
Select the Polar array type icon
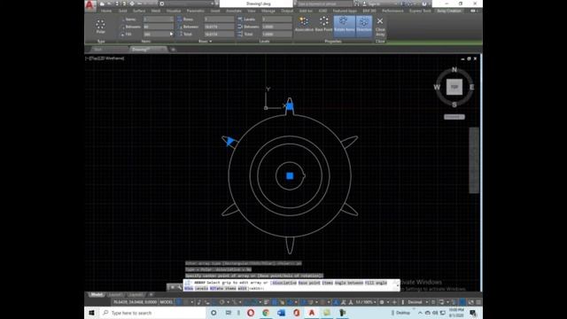click(x=100, y=27)
